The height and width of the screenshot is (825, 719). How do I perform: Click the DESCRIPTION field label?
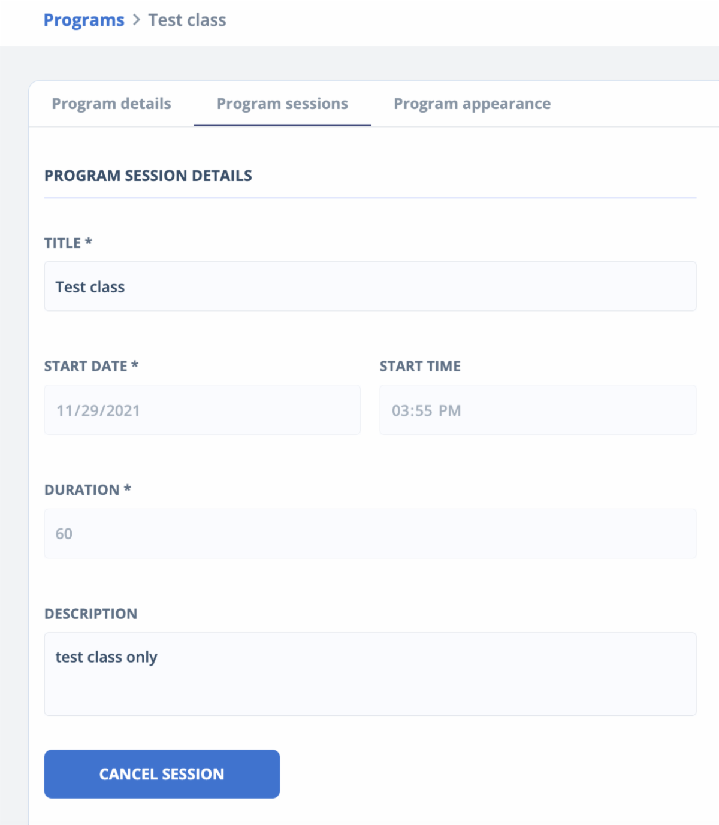click(x=91, y=614)
